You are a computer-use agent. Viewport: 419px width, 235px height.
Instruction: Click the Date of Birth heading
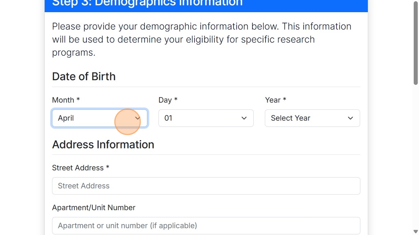tap(84, 76)
